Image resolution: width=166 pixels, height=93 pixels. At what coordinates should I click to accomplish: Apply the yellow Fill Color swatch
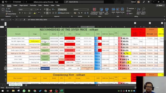(34, 13)
